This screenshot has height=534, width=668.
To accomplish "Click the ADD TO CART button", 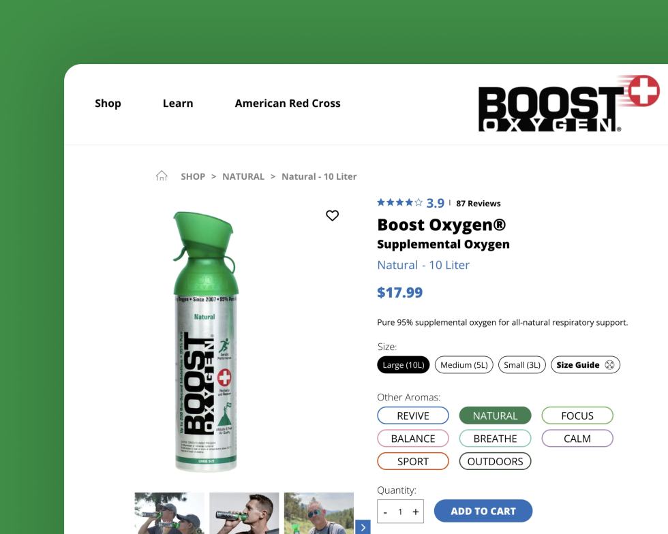I will tap(483, 511).
